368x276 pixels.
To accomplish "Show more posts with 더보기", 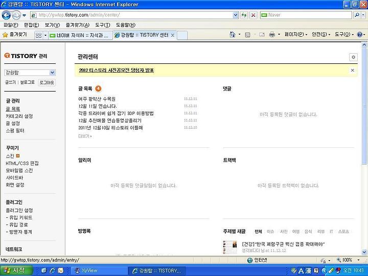I will click(85, 136).
